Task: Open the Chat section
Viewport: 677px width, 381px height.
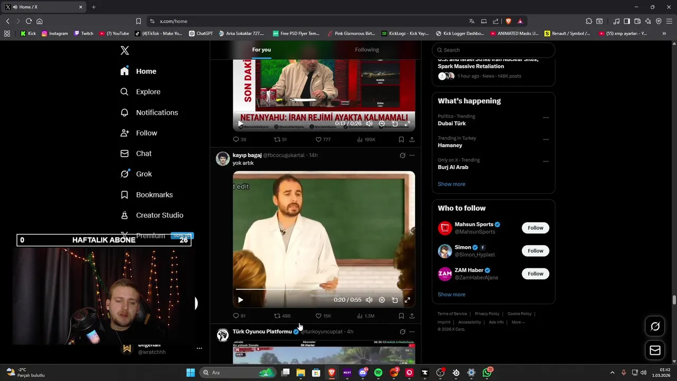Action: point(136,153)
